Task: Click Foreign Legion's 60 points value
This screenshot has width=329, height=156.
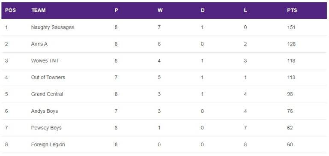Action: 290,144
